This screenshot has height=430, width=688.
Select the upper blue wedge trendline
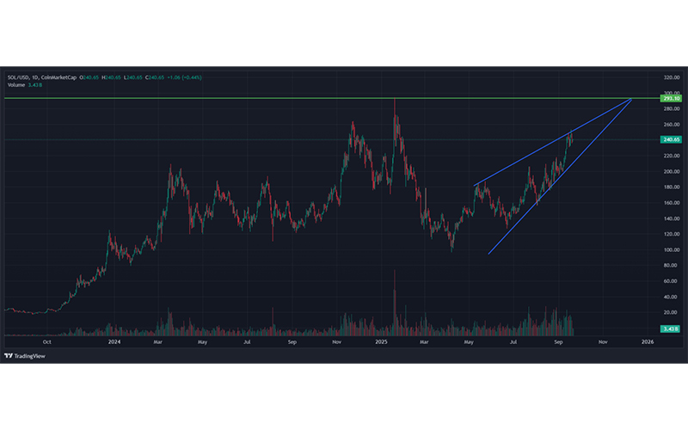click(x=550, y=143)
